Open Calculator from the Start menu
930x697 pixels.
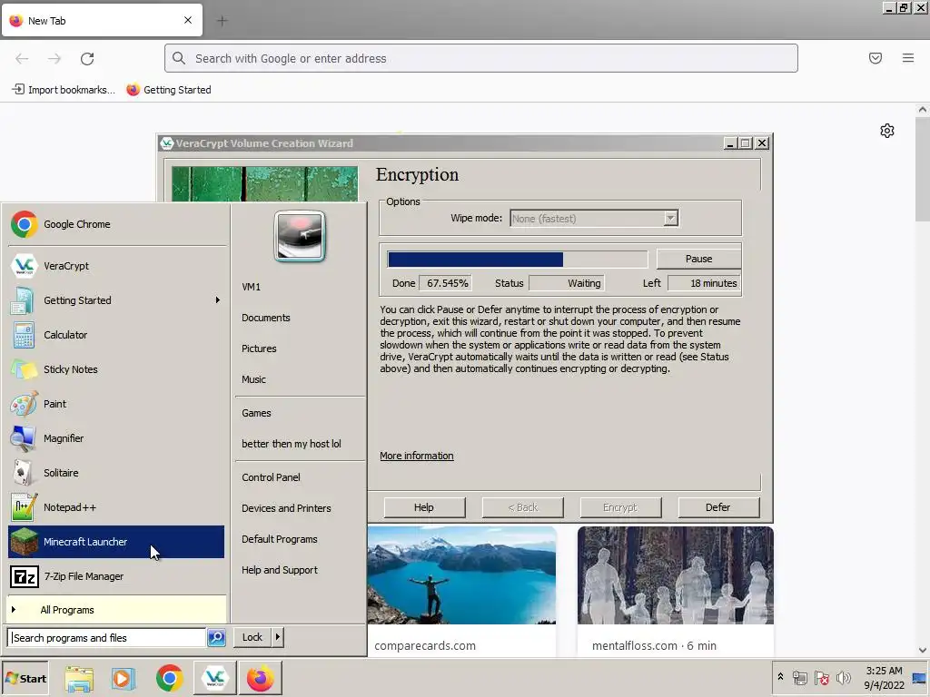click(x=116, y=335)
